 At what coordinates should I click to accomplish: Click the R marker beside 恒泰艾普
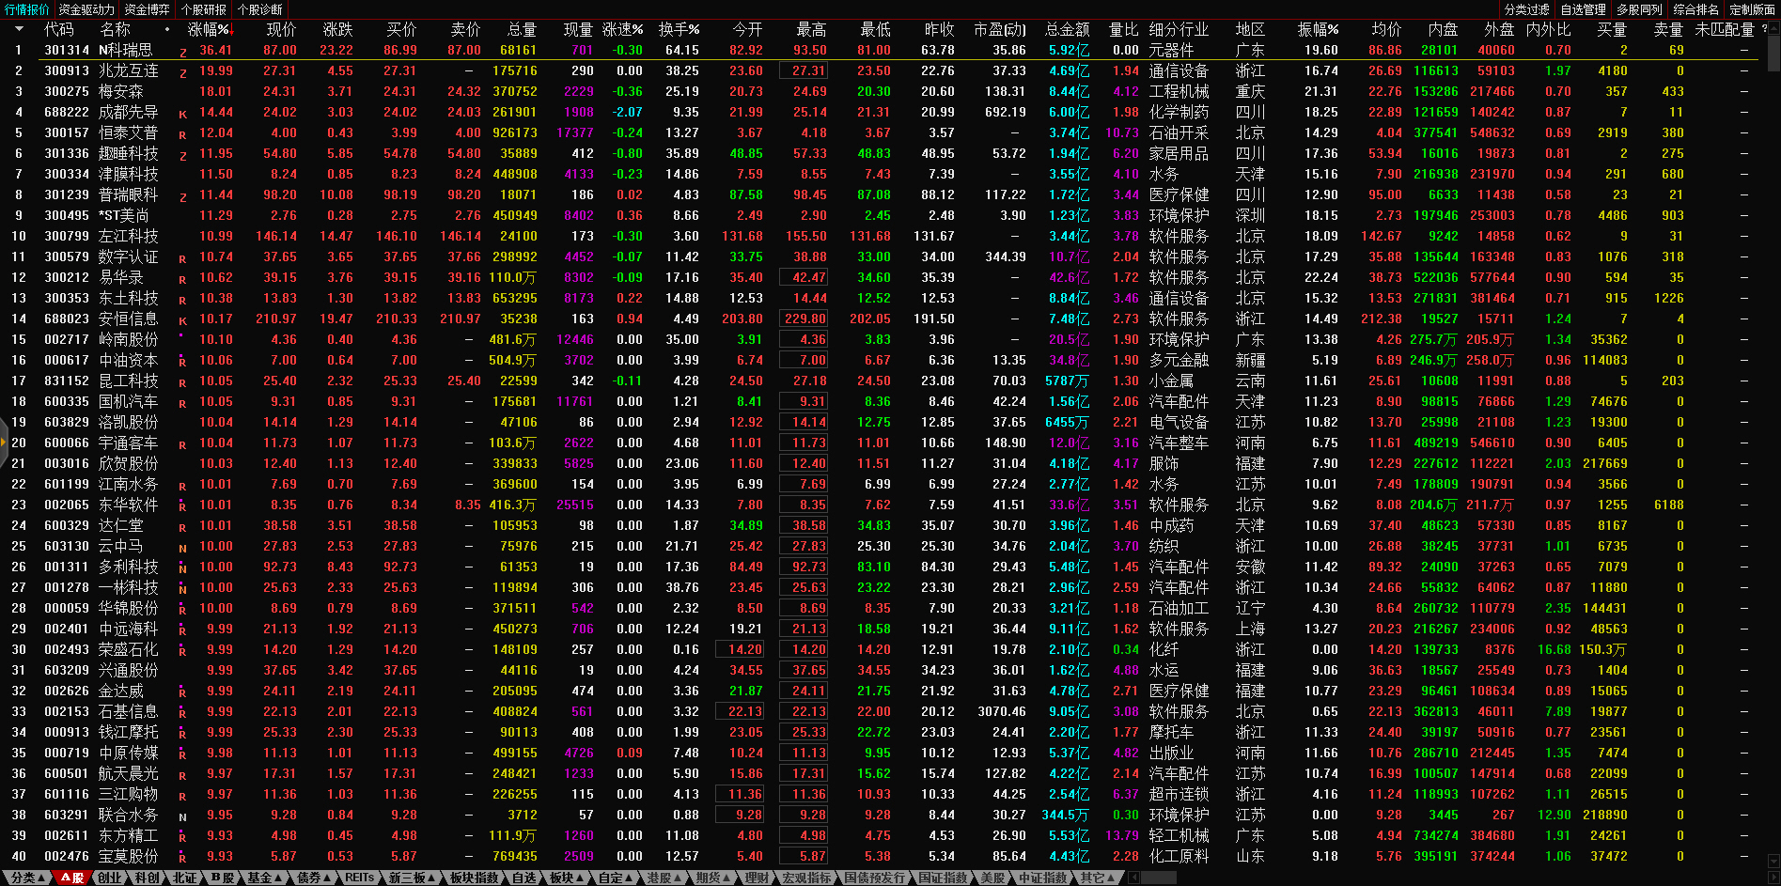182,134
